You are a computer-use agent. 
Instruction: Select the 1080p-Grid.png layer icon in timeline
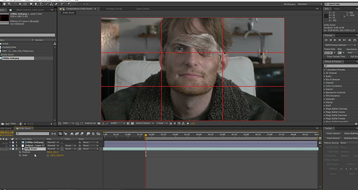[x=22, y=142]
